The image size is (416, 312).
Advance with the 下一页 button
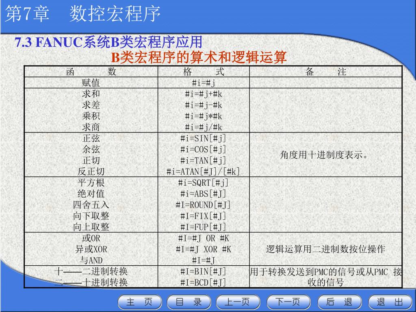tap(288, 302)
